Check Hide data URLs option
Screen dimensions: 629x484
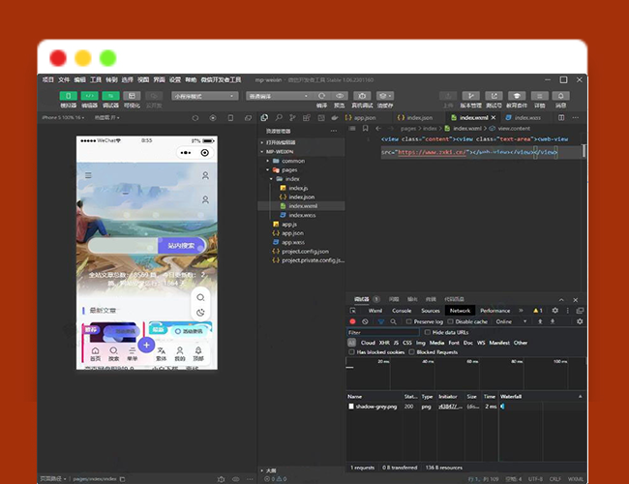pyautogui.click(x=428, y=332)
